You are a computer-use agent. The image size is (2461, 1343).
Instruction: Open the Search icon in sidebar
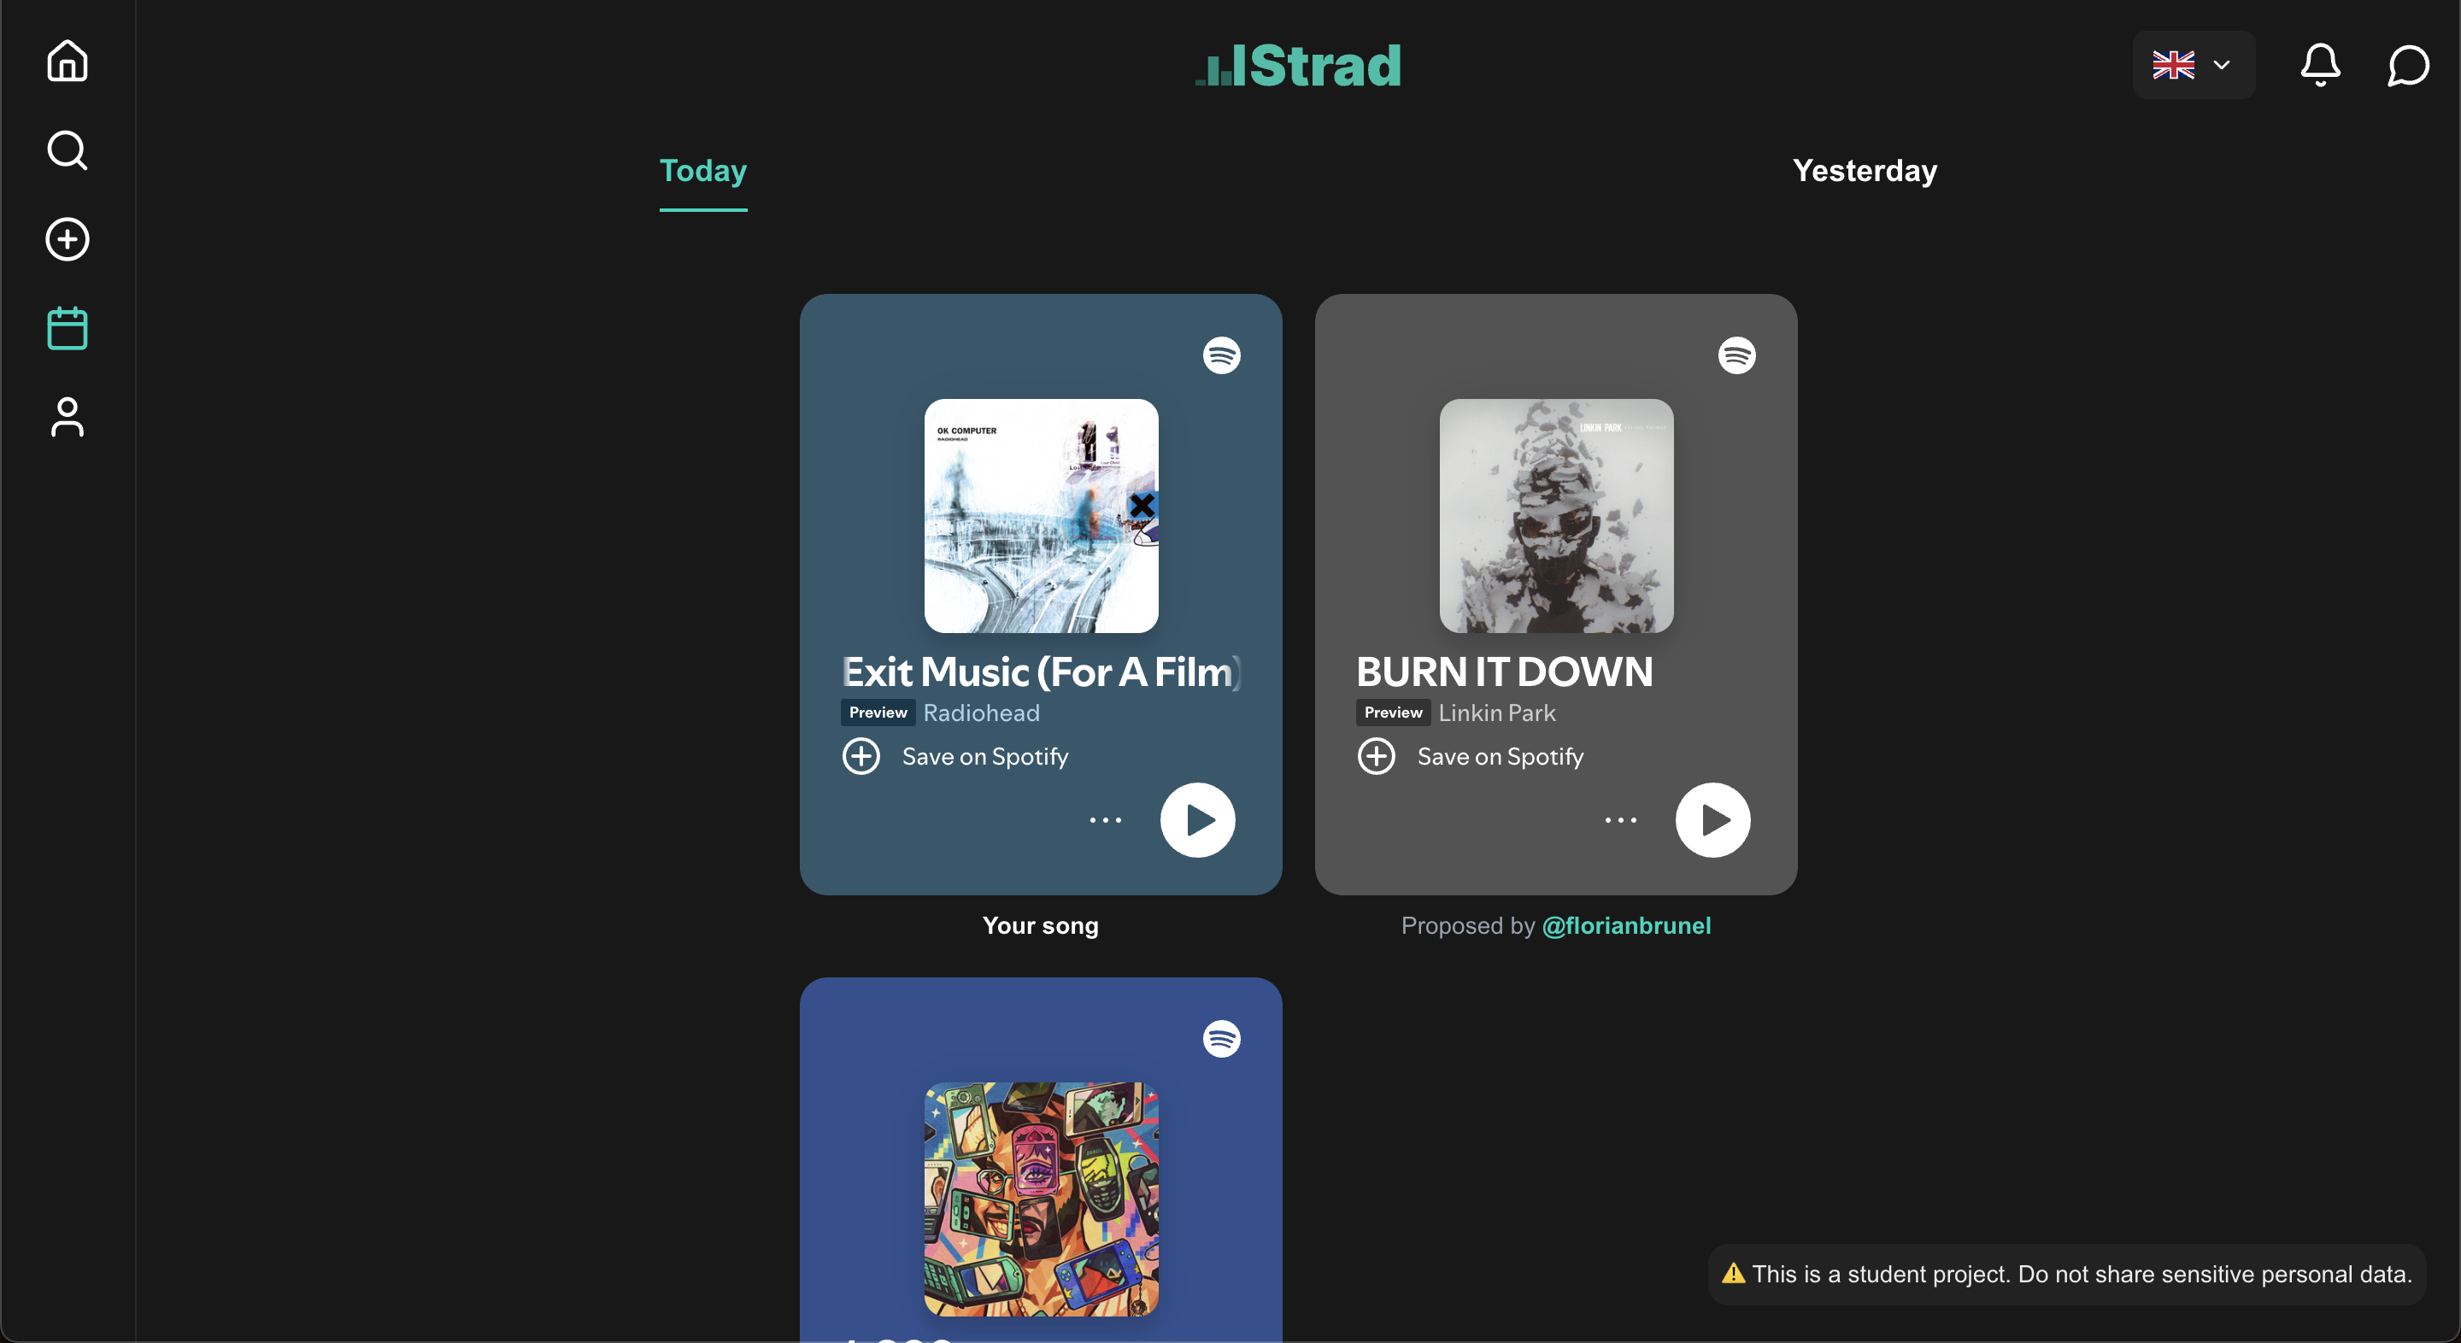coord(67,150)
